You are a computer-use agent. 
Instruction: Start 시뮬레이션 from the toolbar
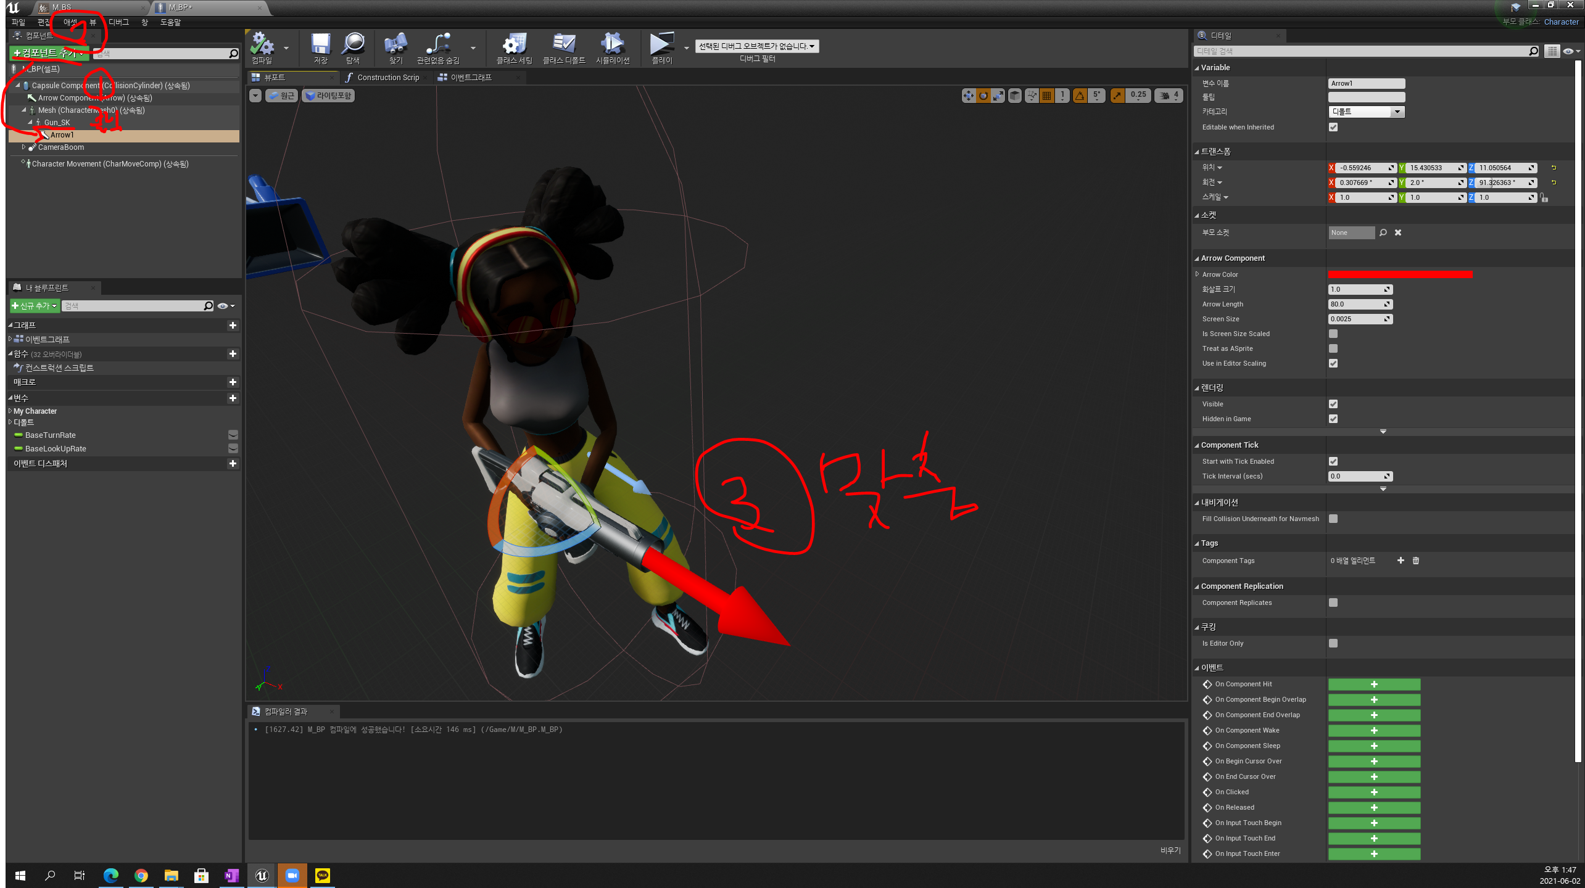point(612,47)
